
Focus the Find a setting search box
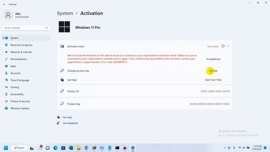26,28
